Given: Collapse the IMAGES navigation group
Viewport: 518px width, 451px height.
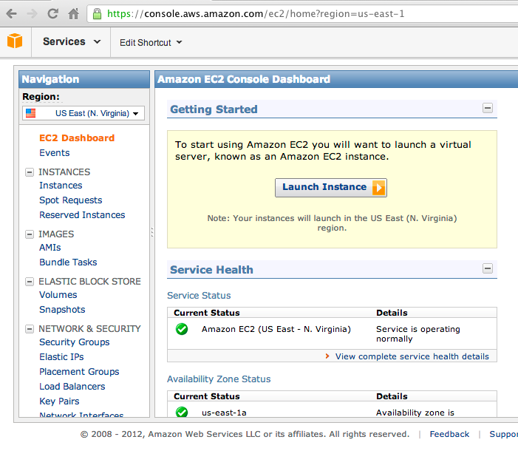Looking at the screenshot, I should (x=30, y=234).
